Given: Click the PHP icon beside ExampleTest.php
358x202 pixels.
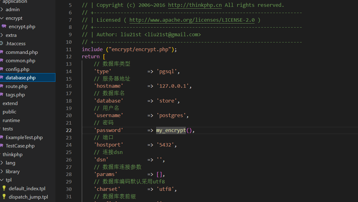Looking at the screenshot, I should (x=1, y=137).
